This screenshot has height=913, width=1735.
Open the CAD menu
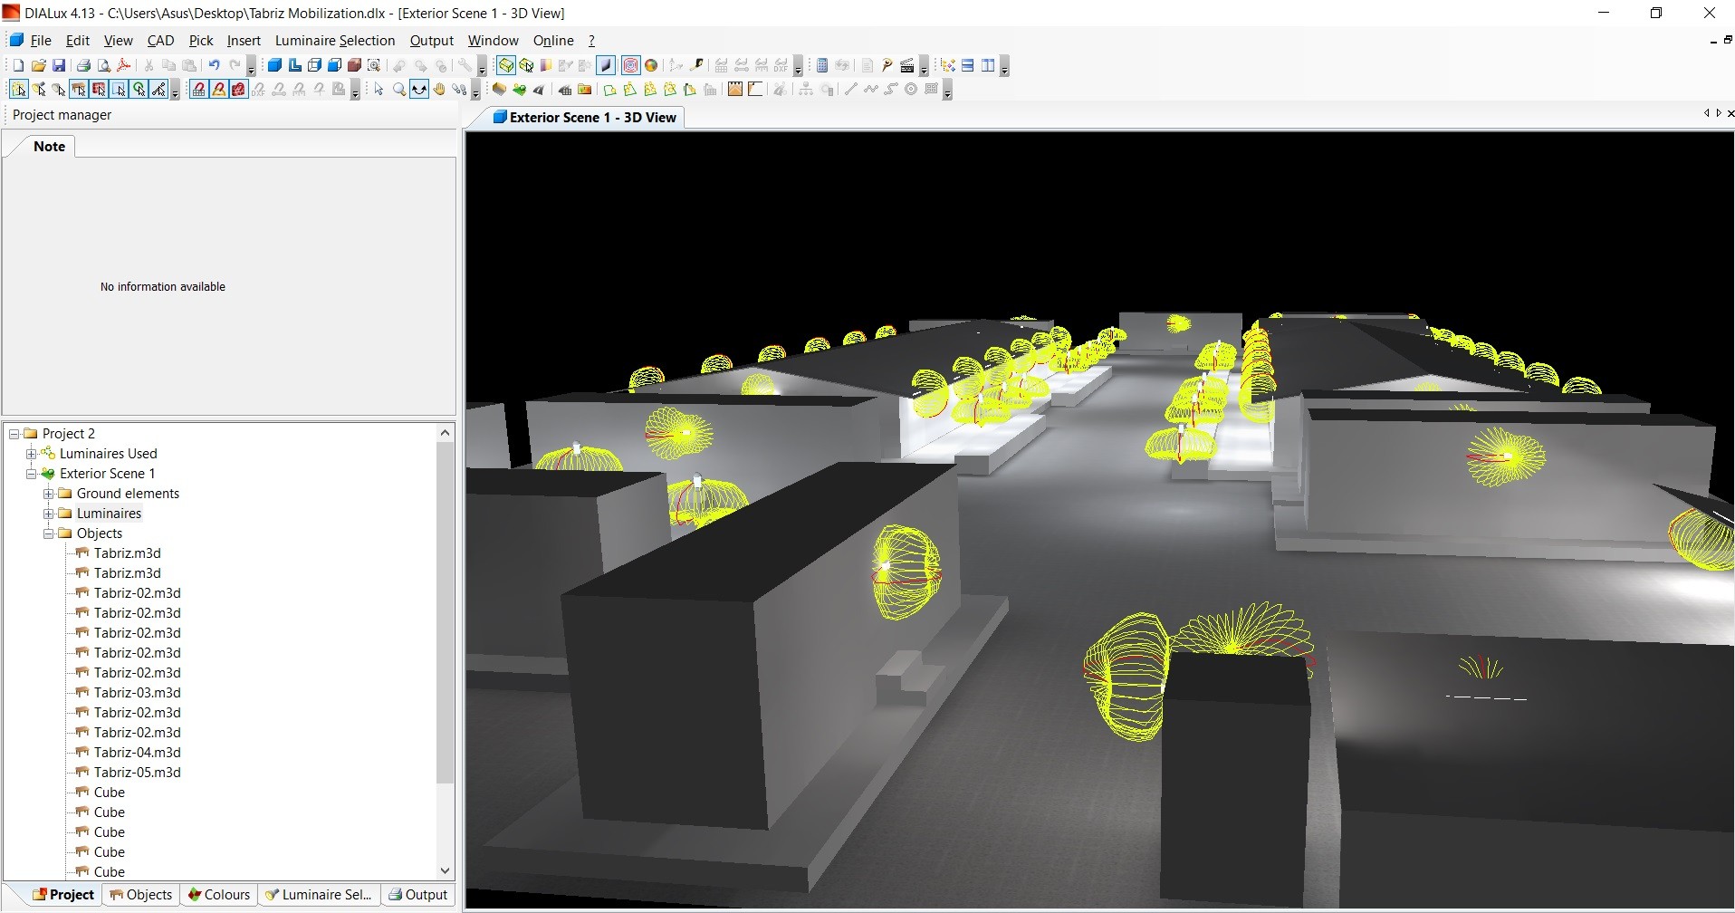click(160, 41)
